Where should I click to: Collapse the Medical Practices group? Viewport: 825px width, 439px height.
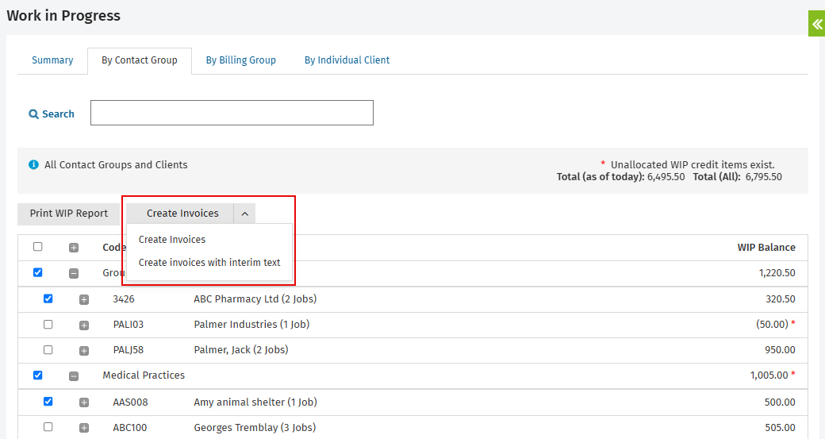(x=74, y=375)
